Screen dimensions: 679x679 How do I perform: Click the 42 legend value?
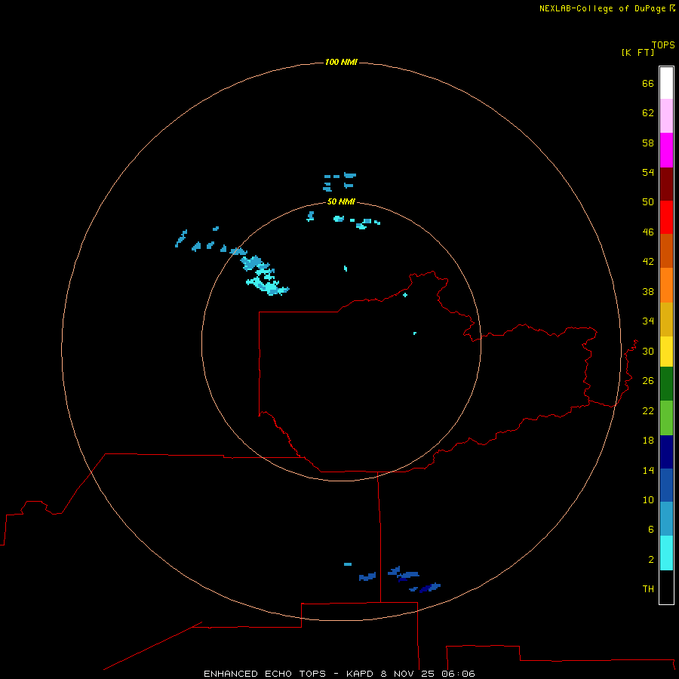pos(648,262)
